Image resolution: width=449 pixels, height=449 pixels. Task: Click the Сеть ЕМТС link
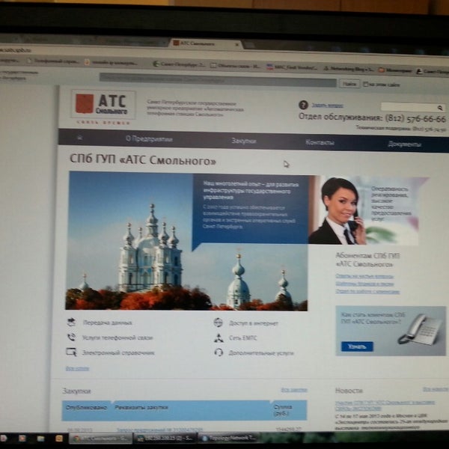pyautogui.click(x=242, y=338)
